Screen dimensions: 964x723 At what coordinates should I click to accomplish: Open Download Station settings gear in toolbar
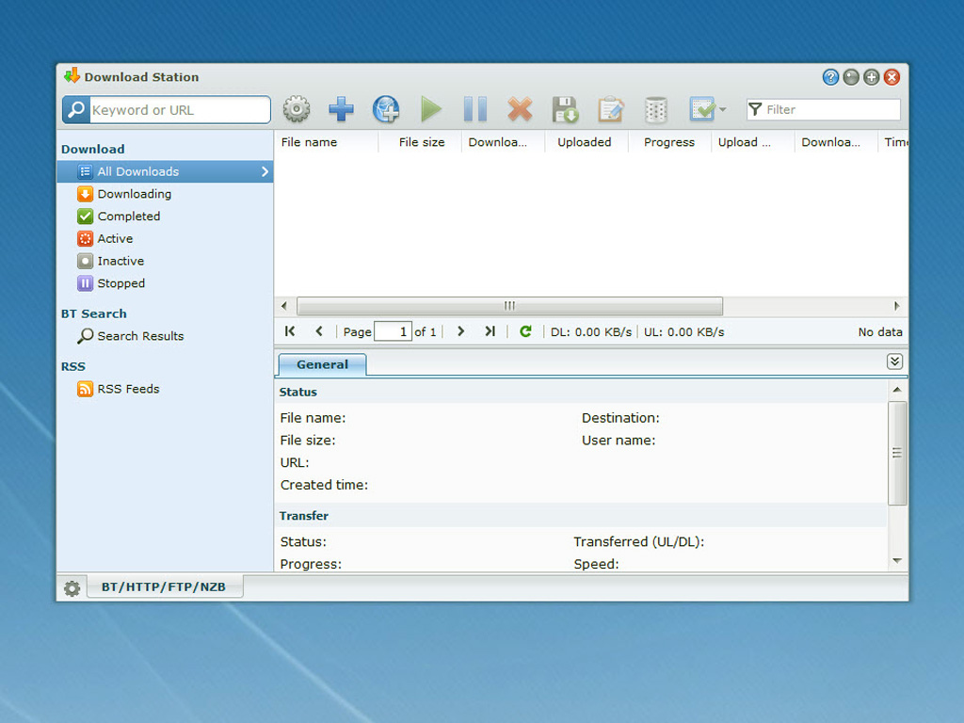coord(297,109)
